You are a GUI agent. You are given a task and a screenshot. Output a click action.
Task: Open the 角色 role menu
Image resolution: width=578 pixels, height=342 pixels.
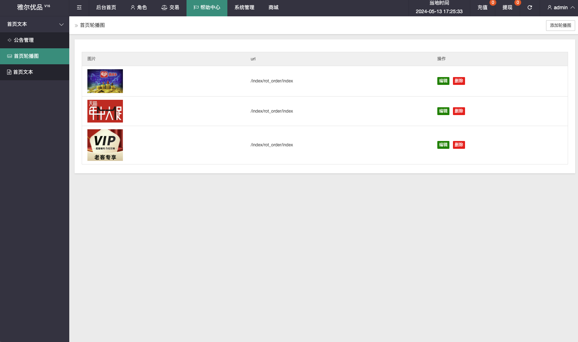(139, 7)
